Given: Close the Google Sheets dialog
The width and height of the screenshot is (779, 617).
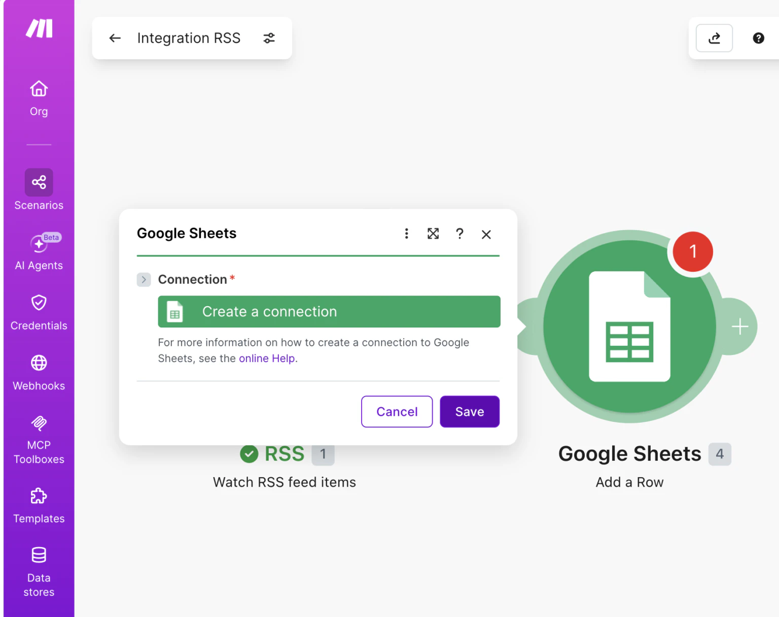Looking at the screenshot, I should tap(486, 234).
